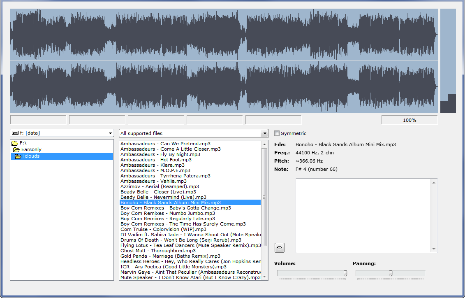
Task: Click the loop/refresh icon button
Action: (x=279, y=248)
